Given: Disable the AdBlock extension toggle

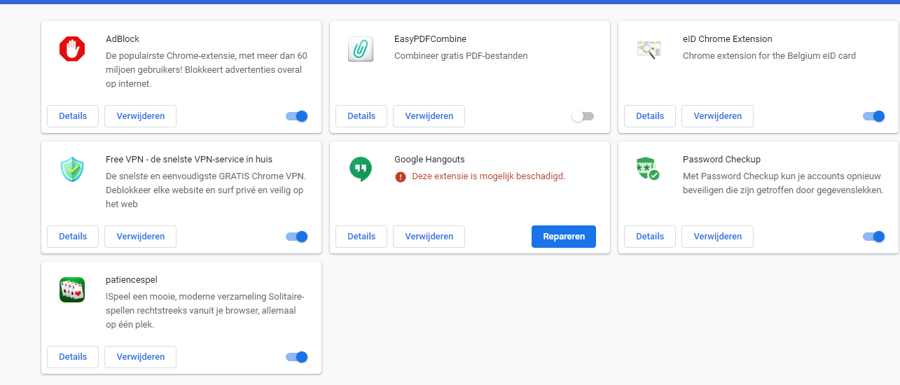Looking at the screenshot, I should tap(297, 116).
